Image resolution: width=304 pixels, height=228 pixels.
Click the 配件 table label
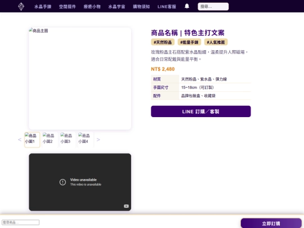[157, 96]
